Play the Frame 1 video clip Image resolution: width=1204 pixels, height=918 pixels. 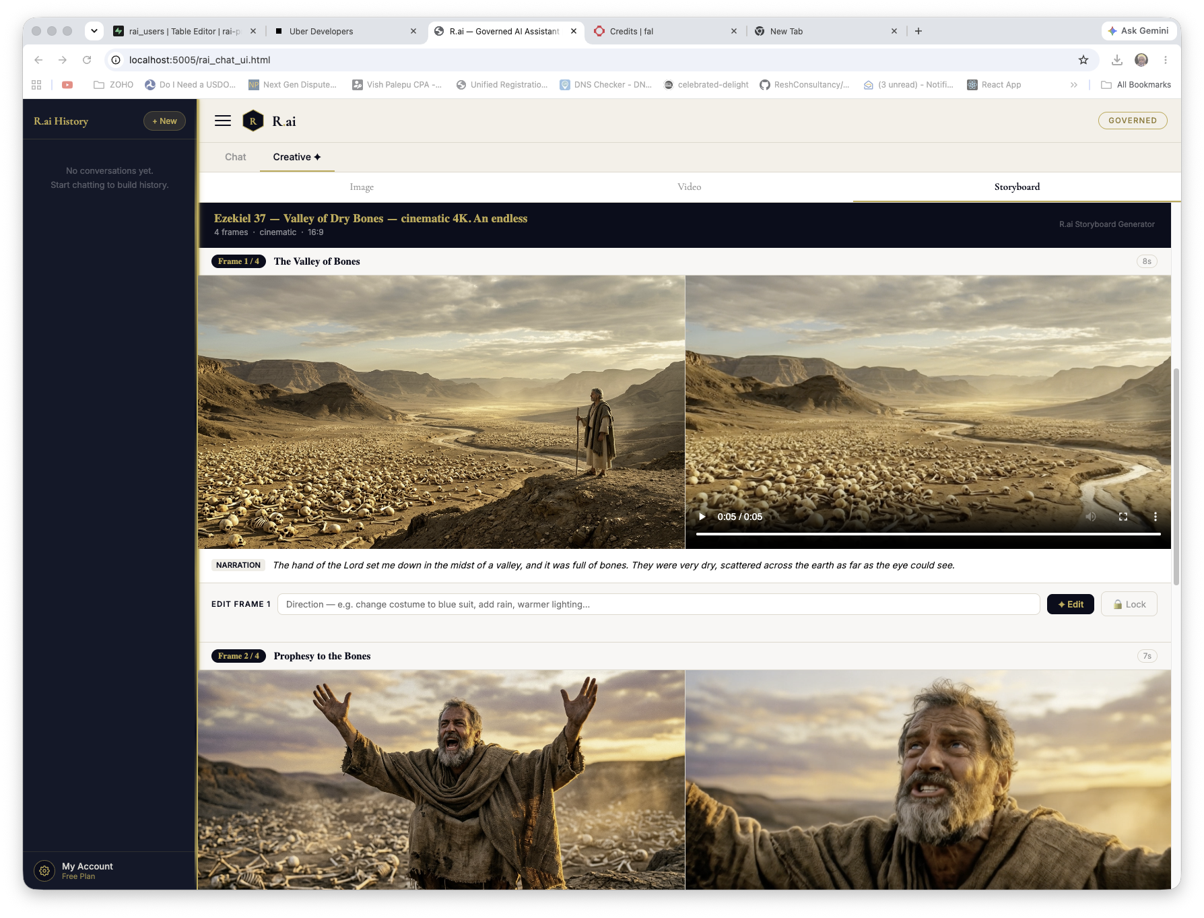coord(702,517)
